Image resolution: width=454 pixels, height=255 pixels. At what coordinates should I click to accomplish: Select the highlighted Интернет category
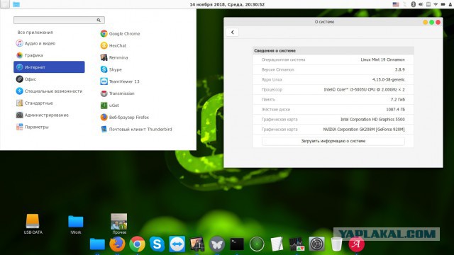[x=49, y=67]
